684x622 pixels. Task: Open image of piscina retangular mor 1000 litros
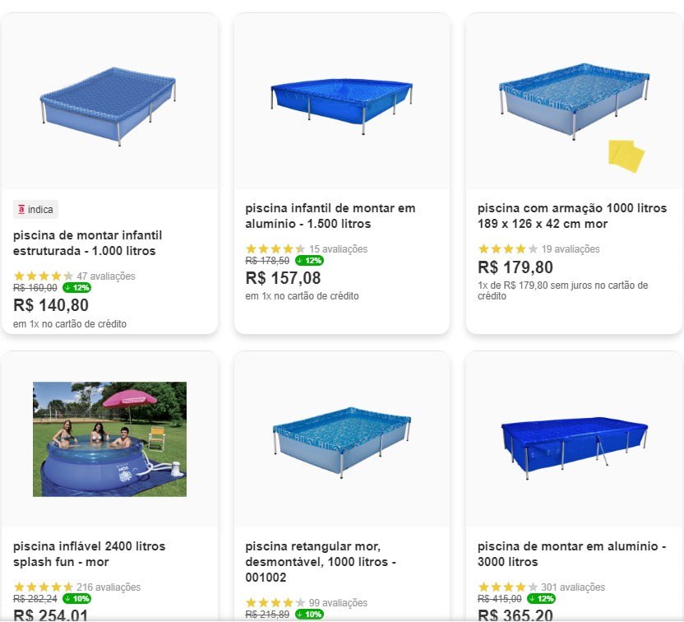tap(341, 442)
